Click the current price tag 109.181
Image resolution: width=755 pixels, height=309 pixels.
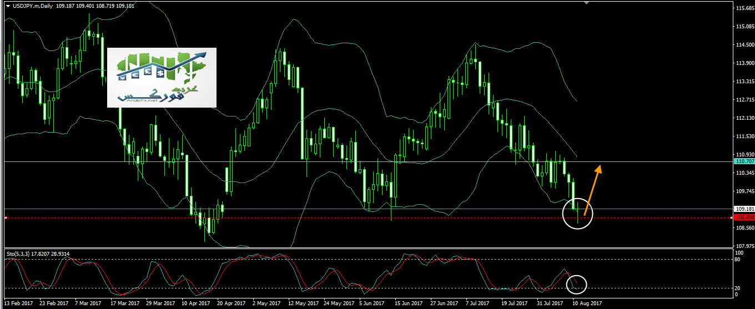click(744, 209)
